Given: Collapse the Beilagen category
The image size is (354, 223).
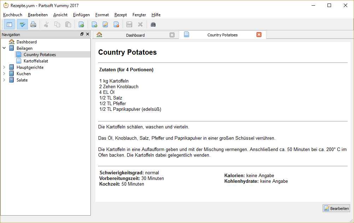Looking at the screenshot, I should click(4, 48).
